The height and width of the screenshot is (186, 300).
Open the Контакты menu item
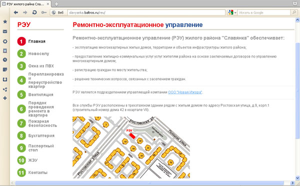point(37,172)
